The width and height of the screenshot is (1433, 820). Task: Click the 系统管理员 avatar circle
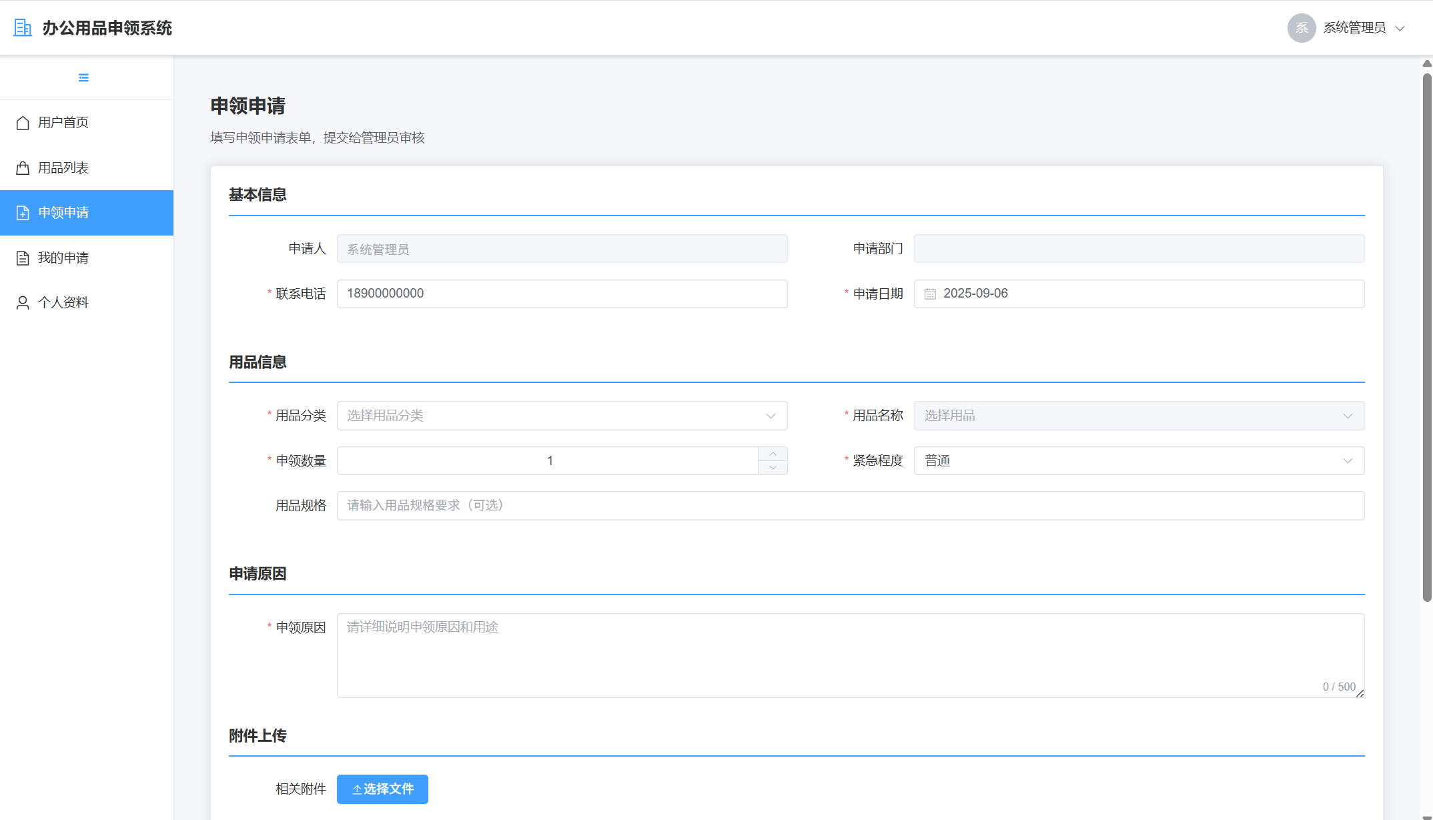click(x=1301, y=28)
